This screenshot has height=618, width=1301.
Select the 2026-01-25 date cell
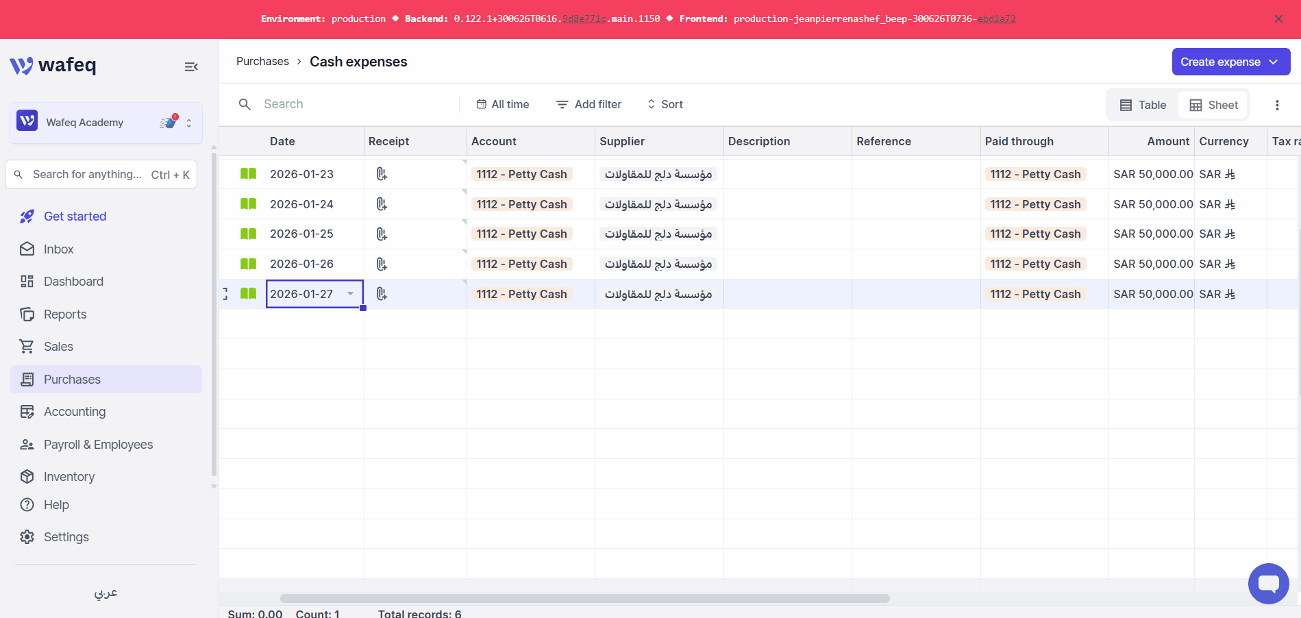pos(314,234)
